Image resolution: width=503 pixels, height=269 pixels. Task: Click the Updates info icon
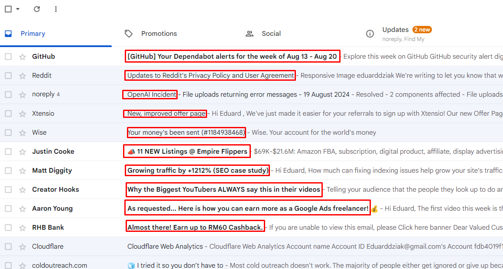coord(370,34)
